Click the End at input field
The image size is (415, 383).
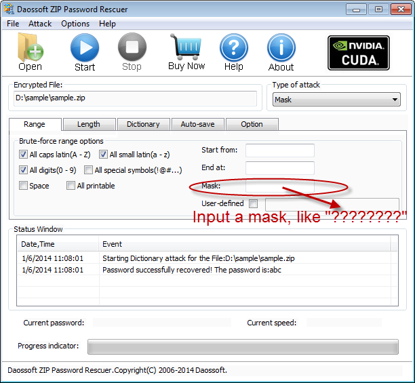pos(280,168)
